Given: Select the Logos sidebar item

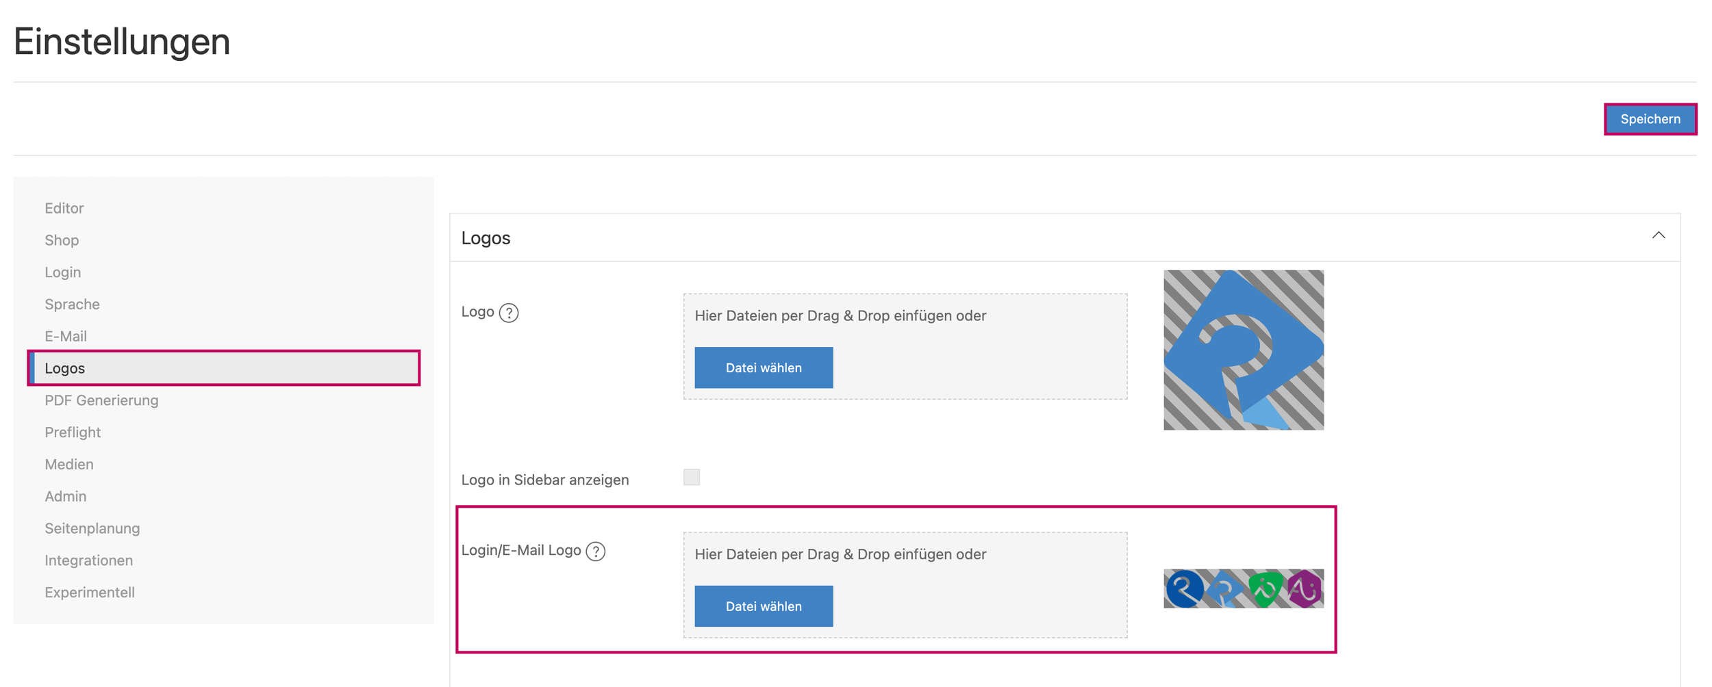Looking at the screenshot, I should pyautogui.click(x=65, y=368).
